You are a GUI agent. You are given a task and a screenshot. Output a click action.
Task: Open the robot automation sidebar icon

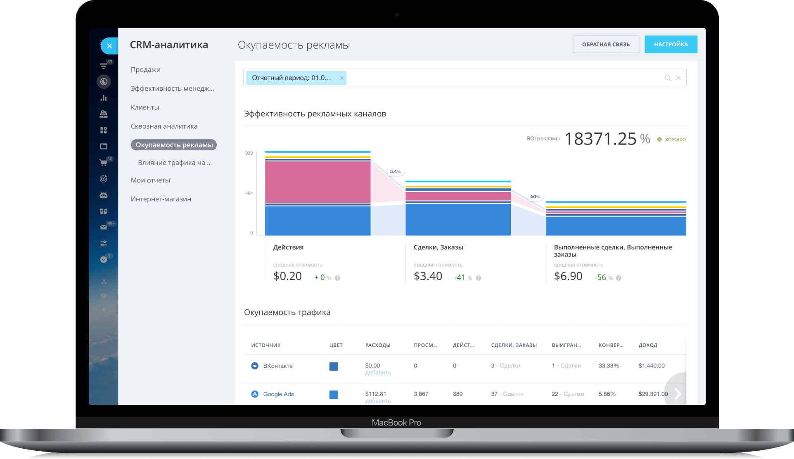pos(104,195)
